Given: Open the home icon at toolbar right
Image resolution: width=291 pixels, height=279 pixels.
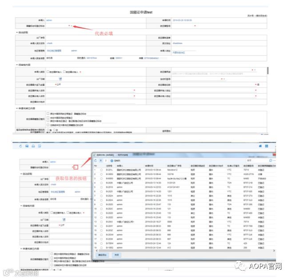Looking at the screenshot, I should pos(260,146).
